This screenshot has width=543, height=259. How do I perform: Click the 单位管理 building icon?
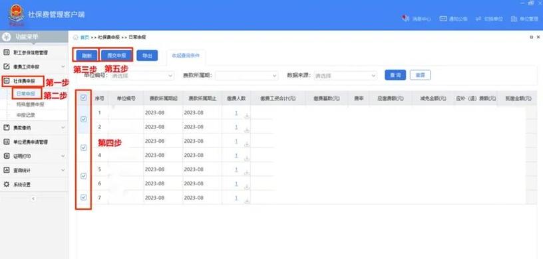(x=514, y=19)
